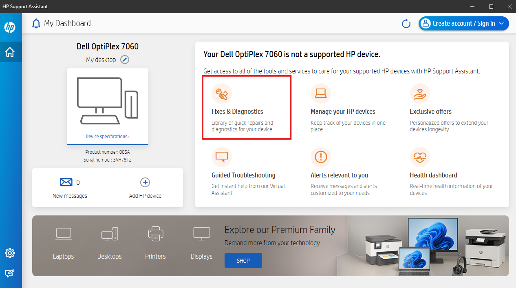Select the Displays label
This screenshot has height=288, width=516.
[201, 256]
